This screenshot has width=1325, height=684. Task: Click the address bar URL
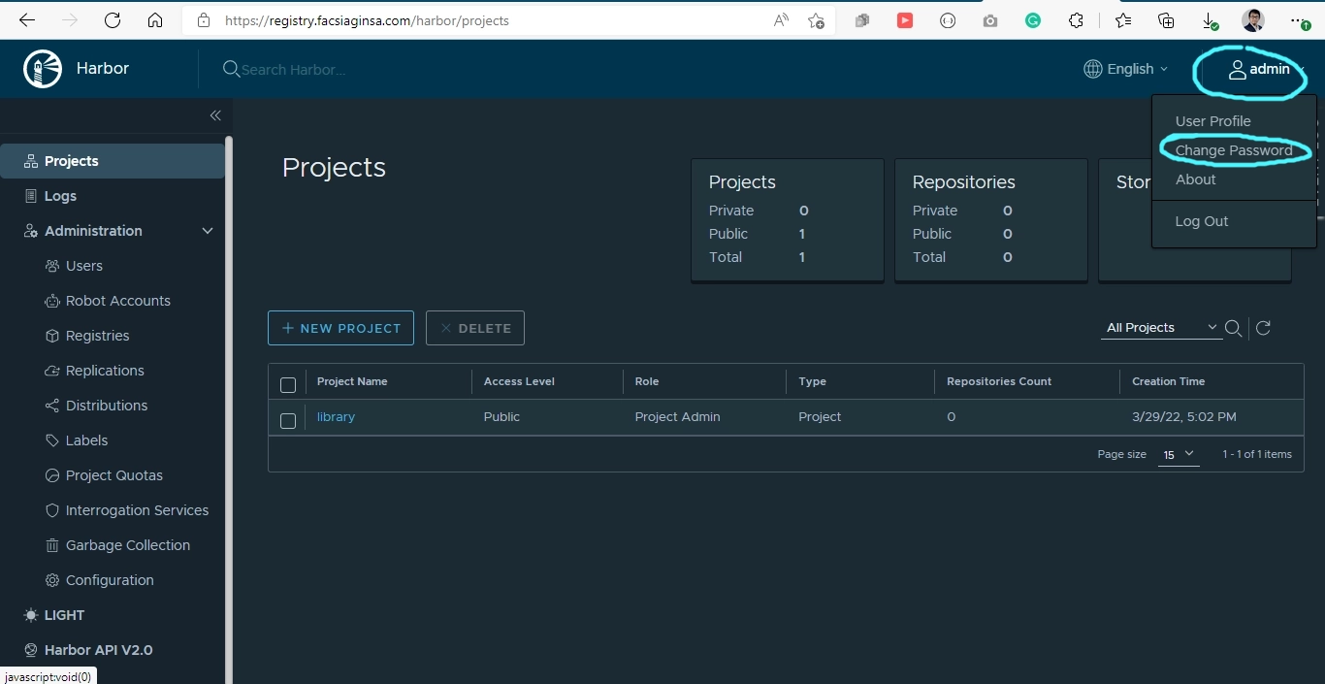[x=367, y=20]
